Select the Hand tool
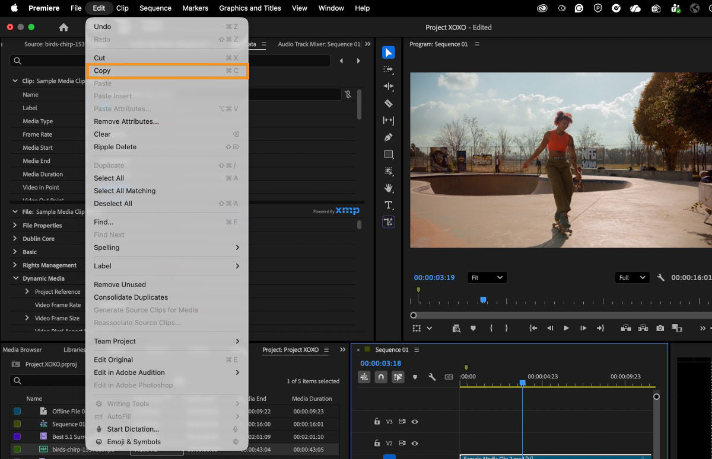712x459 pixels. (389, 188)
